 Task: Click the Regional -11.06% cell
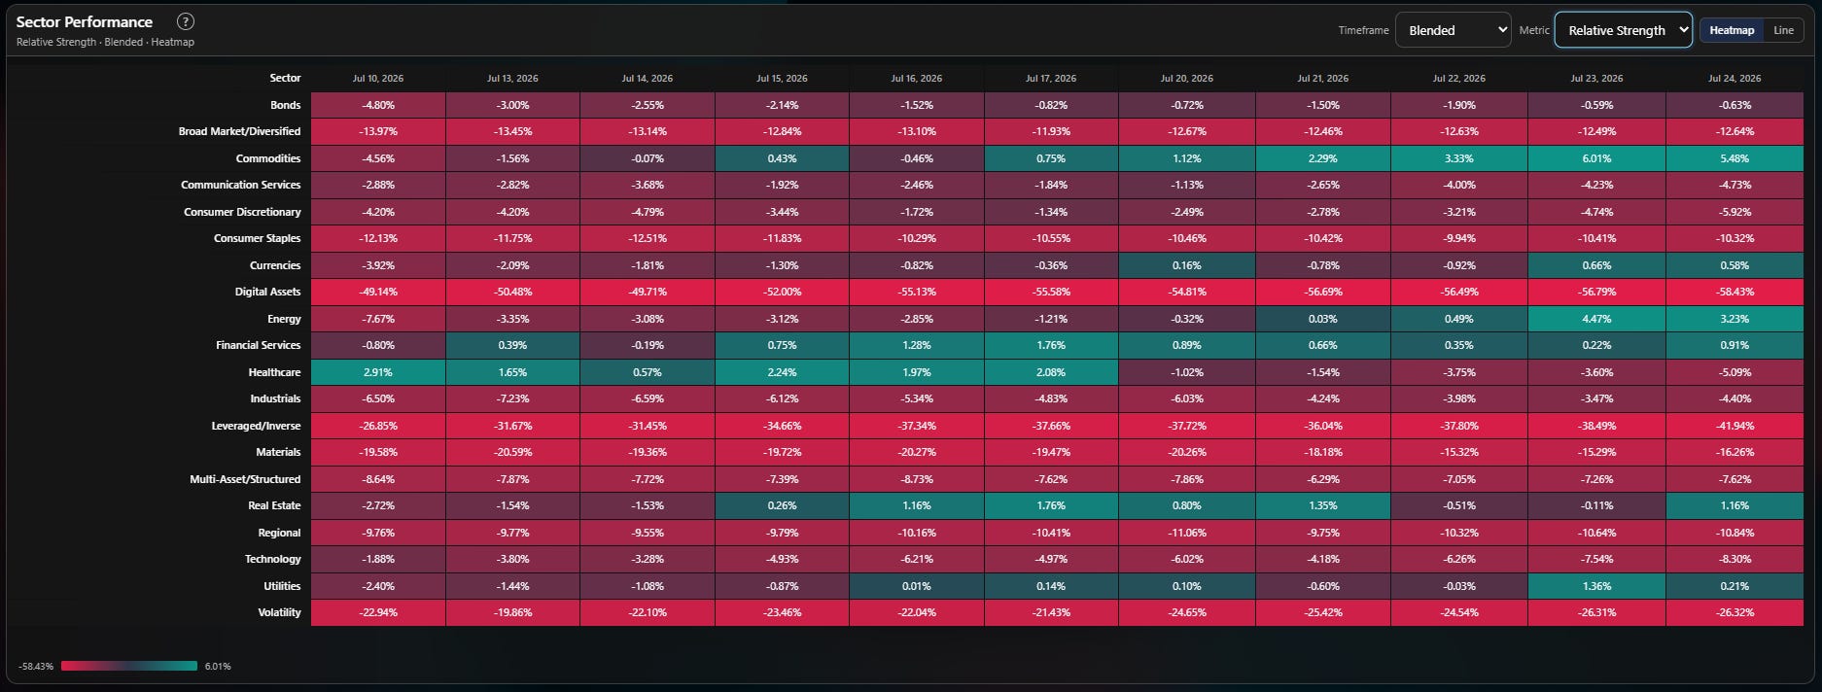[x=1187, y=533]
